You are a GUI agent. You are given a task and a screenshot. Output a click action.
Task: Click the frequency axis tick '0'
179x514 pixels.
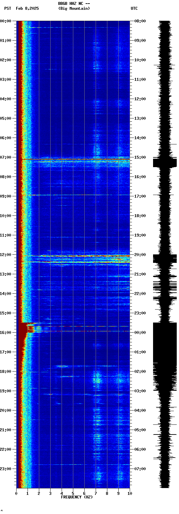point(16,494)
